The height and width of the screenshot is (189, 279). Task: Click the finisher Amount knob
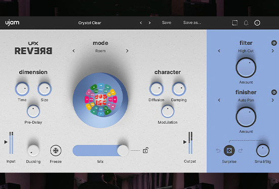(246, 117)
